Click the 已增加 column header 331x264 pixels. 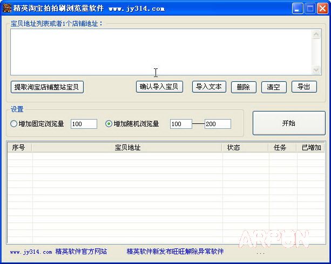click(310, 147)
